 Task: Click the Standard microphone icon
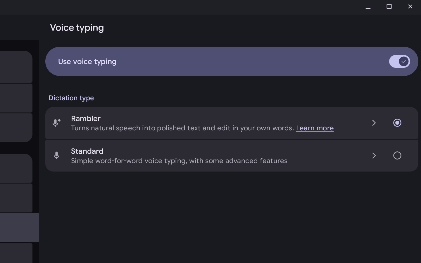click(x=57, y=155)
